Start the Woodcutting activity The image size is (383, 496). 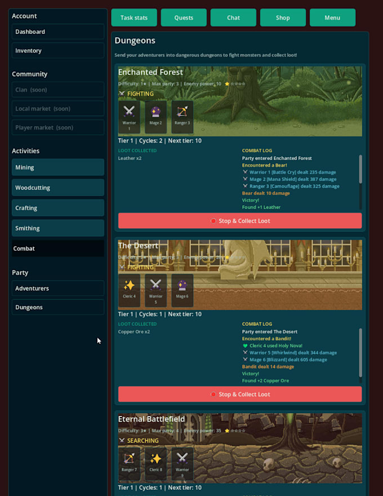click(58, 188)
